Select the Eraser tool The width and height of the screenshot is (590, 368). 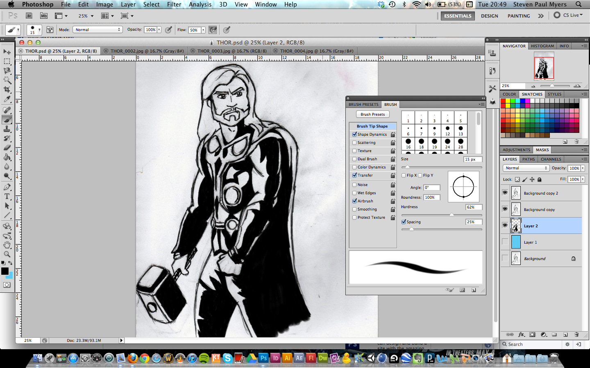point(7,148)
